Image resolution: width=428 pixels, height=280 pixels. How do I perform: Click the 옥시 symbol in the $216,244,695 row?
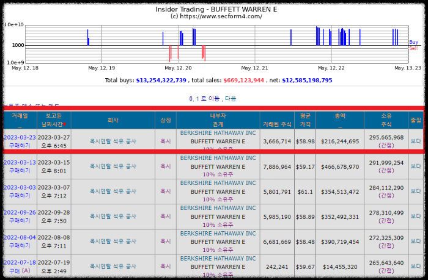pyautogui.click(x=166, y=142)
